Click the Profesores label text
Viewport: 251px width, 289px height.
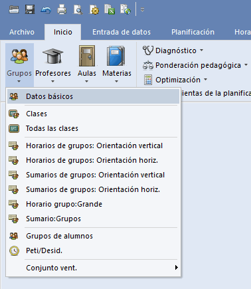click(53, 73)
